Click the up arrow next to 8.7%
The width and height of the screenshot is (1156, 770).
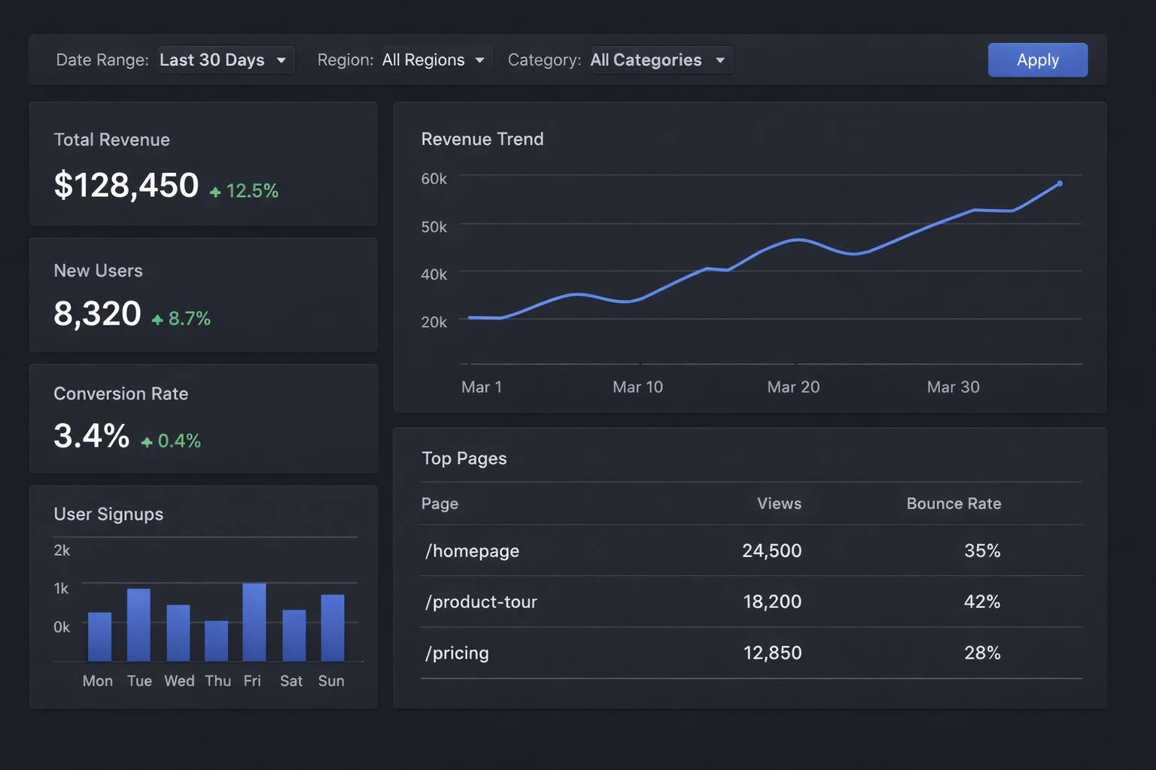coord(157,320)
